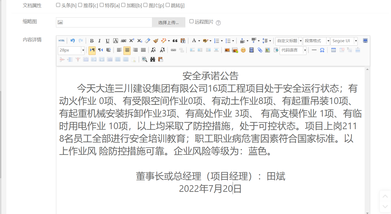Check the 推荐[c] attribute
This screenshot has height=214, width=391.
[80, 5]
